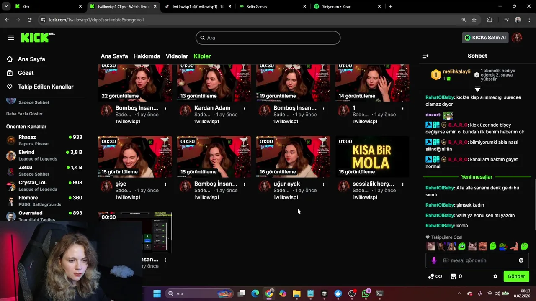Click the purple microphone icon in the message box
The image size is (536, 301).
pos(434,260)
